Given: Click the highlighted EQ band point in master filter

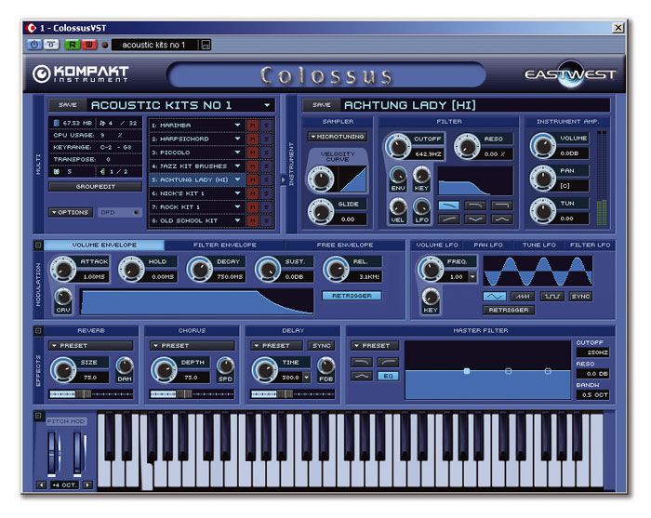Looking at the screenshot, I should pos(467,371).
